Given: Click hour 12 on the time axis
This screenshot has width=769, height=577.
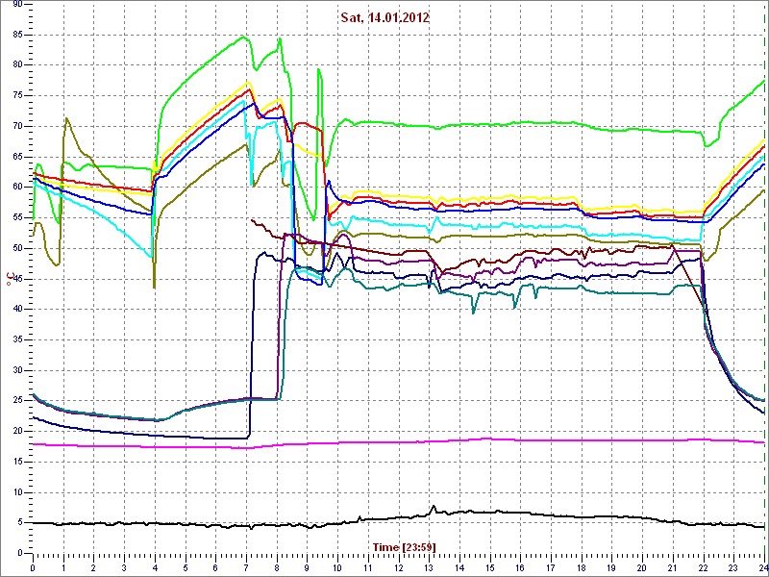Looking at the screenshot, I should pos(399,567).
